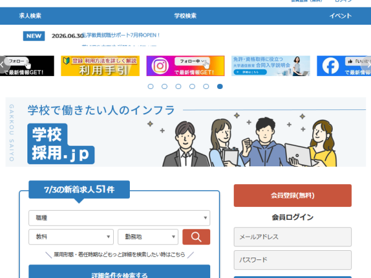This screenshot has height=278, width=371.
Task: Open the 新着求人51件 tab header
Action: tap(79, 190)
